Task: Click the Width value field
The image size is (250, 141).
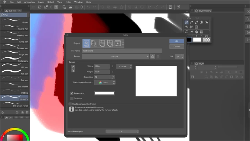Action: 102,66
